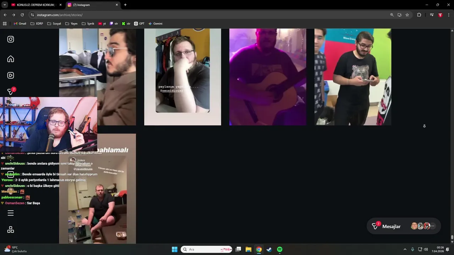Viewport: 454px width, 255px height.
Task: Click the browser Forward arrow
Action: click(13, 15)
